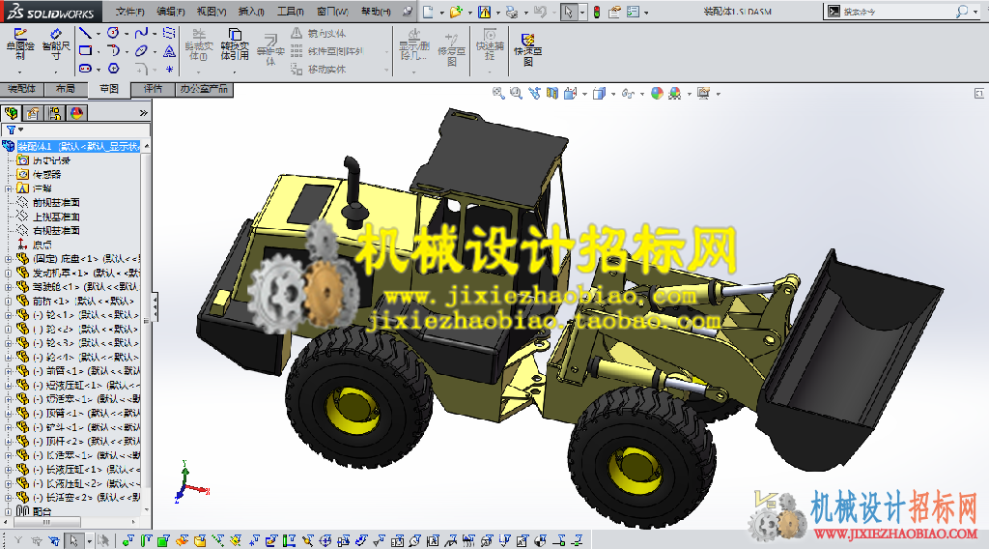Select the 智能尺寸 smart dimension tool
The width and height of the screenshot is (989, 549).
coord(55,43)
